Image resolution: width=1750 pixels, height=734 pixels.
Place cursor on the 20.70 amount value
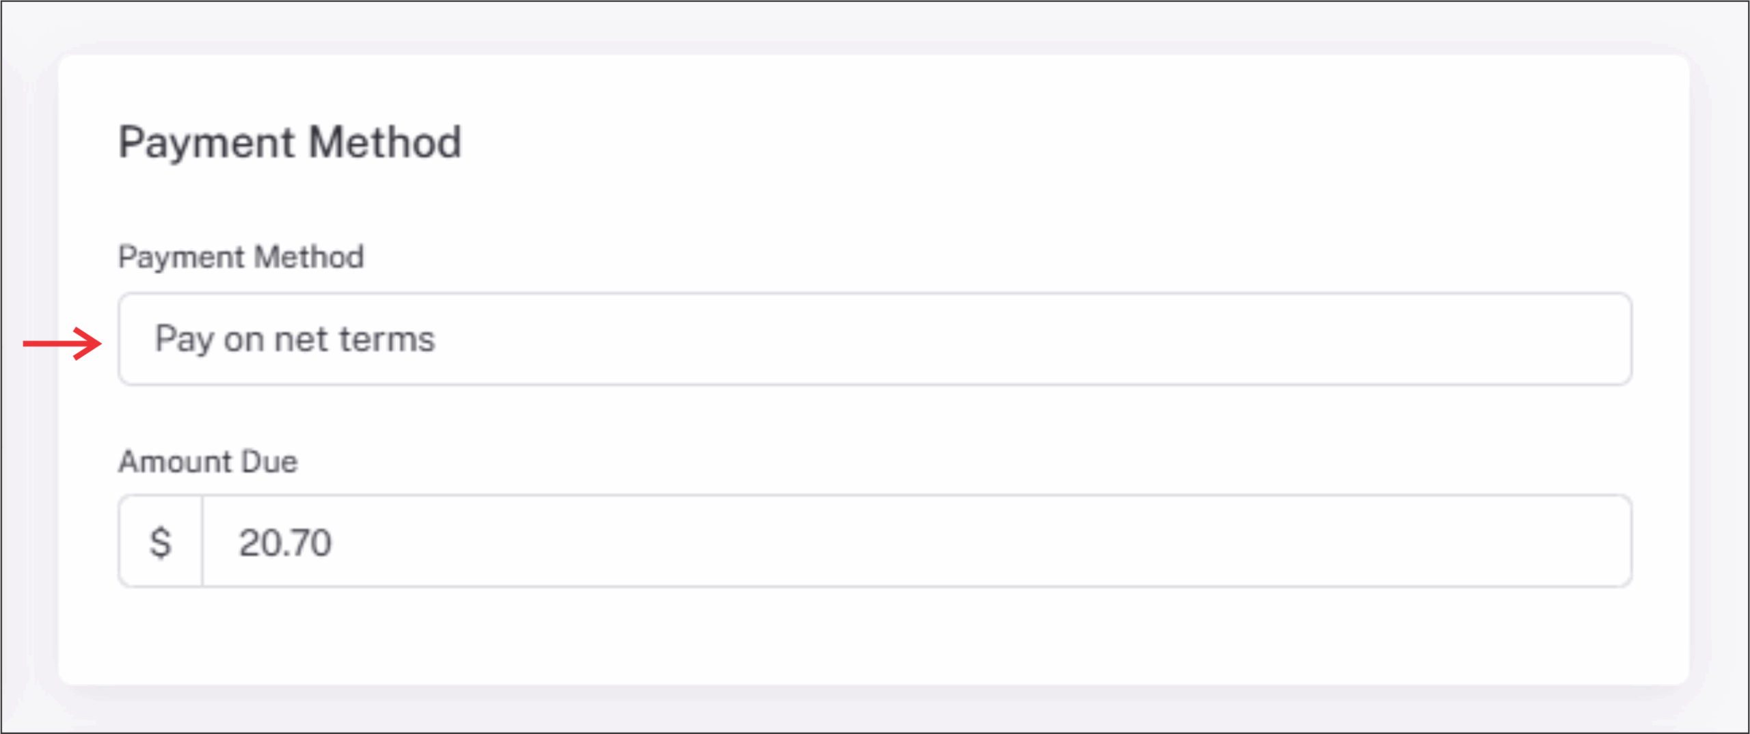(x=285, y=543)
